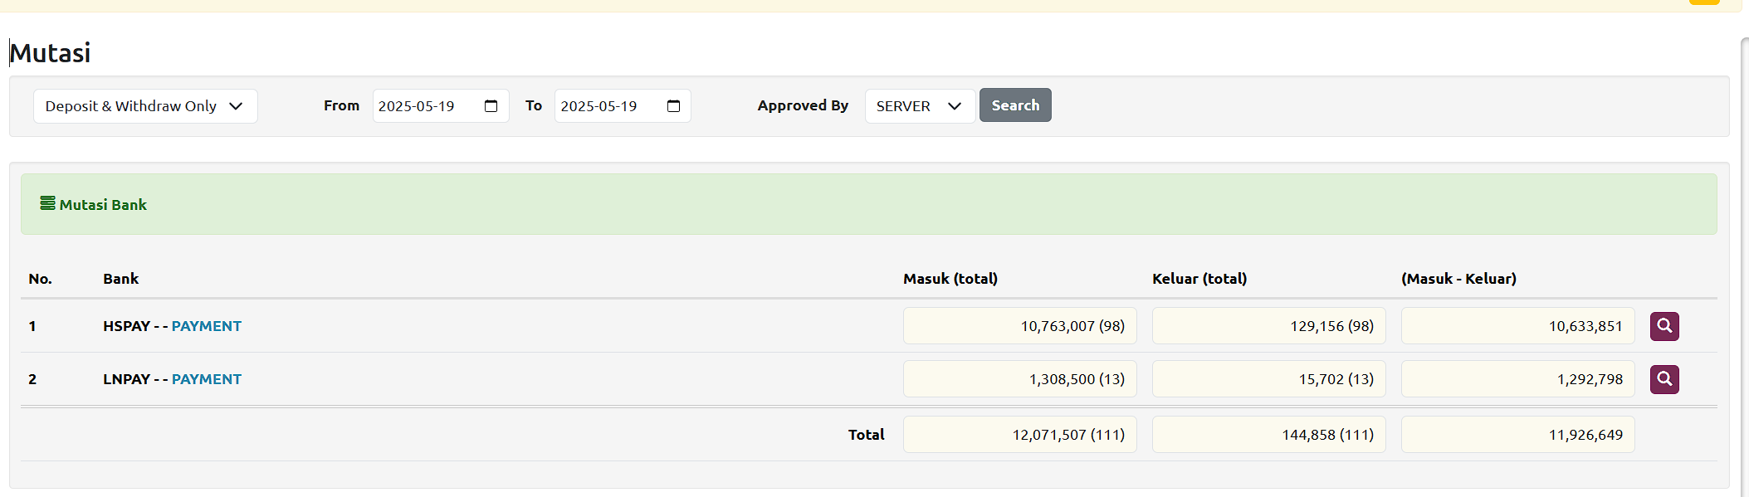View HSPAY row details magnifier icon
The width and height of the screenshot is (1749, 497).
pos(1664,326)
